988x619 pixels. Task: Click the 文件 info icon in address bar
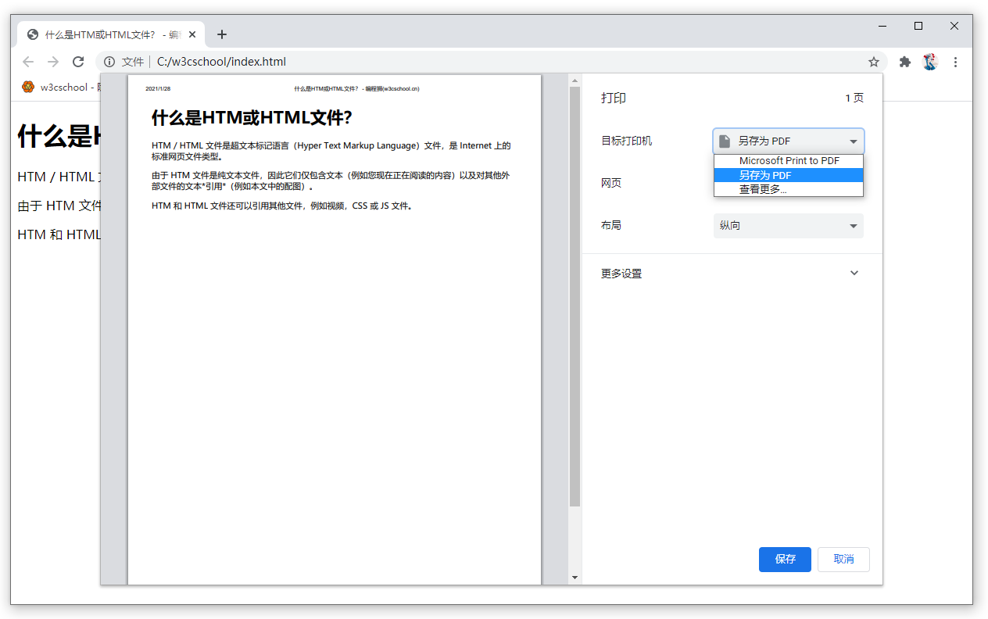[107, 62]
